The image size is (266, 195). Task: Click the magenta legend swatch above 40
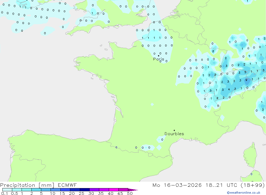coord(114,190)
